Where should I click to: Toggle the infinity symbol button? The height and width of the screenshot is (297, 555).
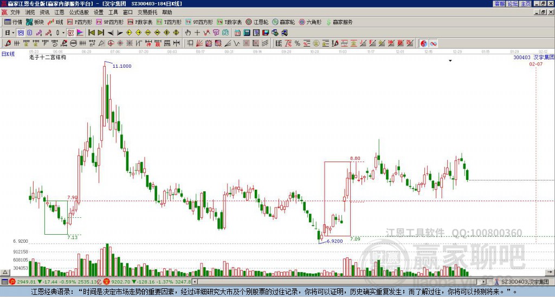(433, 43)
